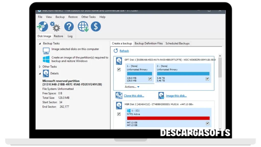The width and height of the screenshot is (261, 147).
Task: Expand the Other Tasks section
Action: click(40, 67)
